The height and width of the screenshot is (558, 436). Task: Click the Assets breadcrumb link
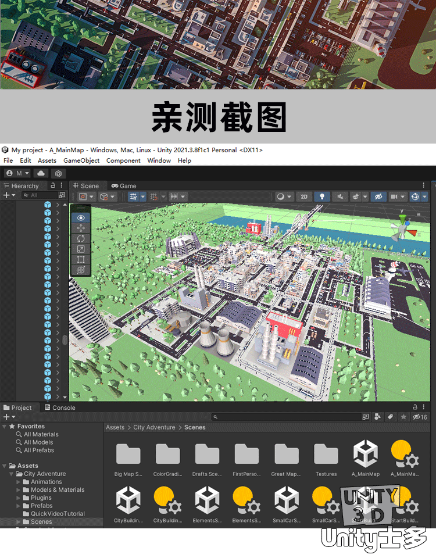(x=115, y=427)
